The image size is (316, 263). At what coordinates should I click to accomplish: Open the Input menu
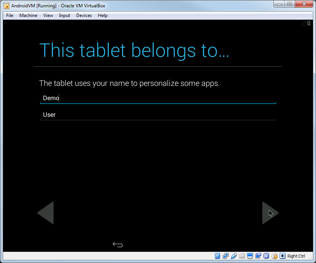[x=65, y=15]
